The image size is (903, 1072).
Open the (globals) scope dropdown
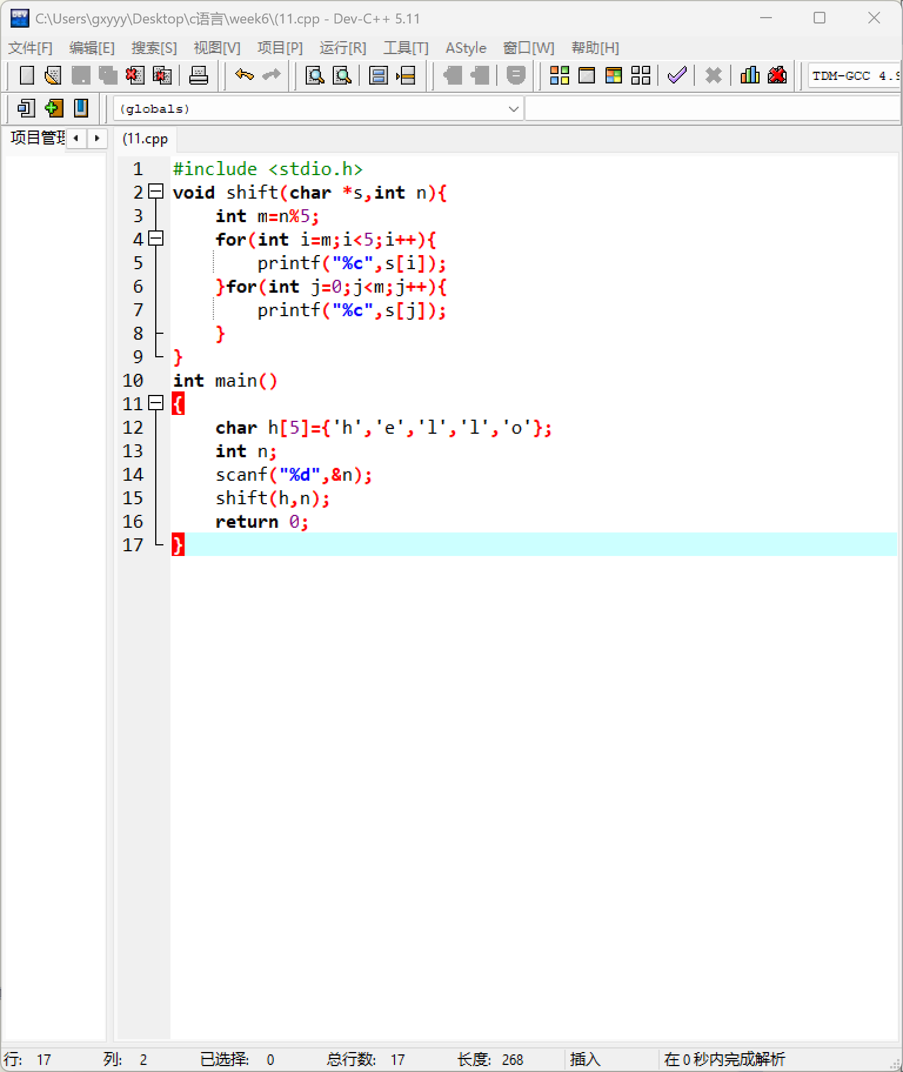(x=318, y=109)
